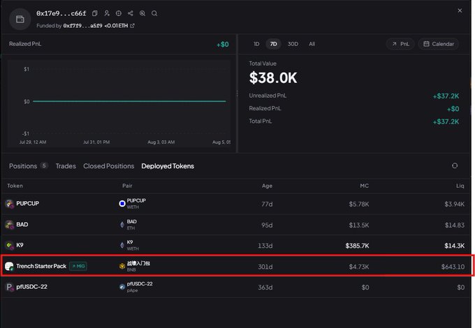
Task: Click the K9 market cap $385.7K
Action: [x=357, y=246]
